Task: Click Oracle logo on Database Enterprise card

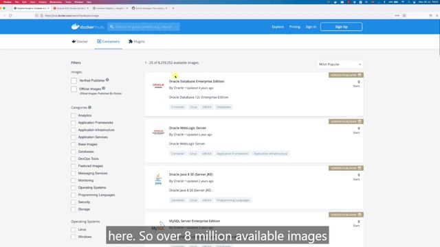Action: pyautogui.click(x=158, y=85)
